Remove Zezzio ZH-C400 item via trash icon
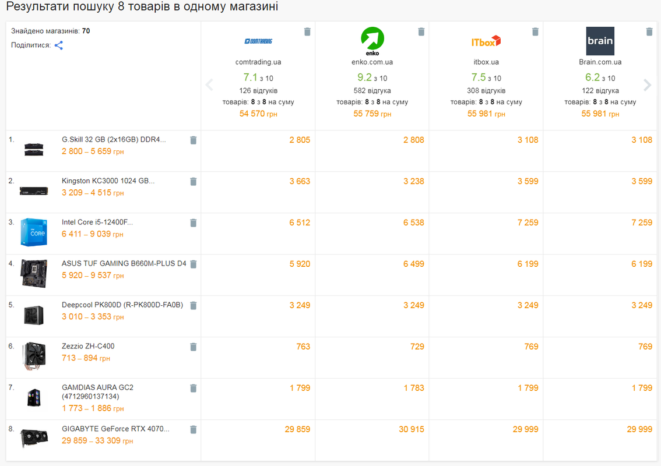 pos(193,347)
